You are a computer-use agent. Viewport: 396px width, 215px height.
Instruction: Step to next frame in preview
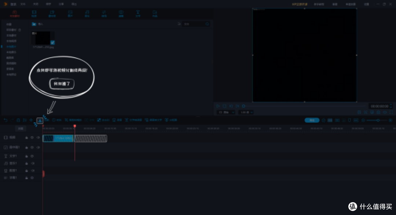(x=237, y=106)
